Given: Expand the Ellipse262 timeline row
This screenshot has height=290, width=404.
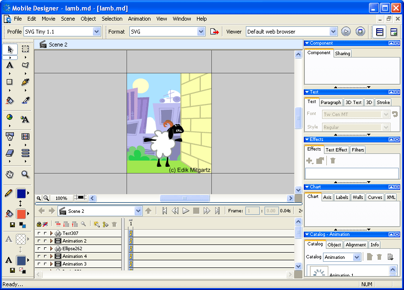Looking at the screenshot, I should coord(51,249).
